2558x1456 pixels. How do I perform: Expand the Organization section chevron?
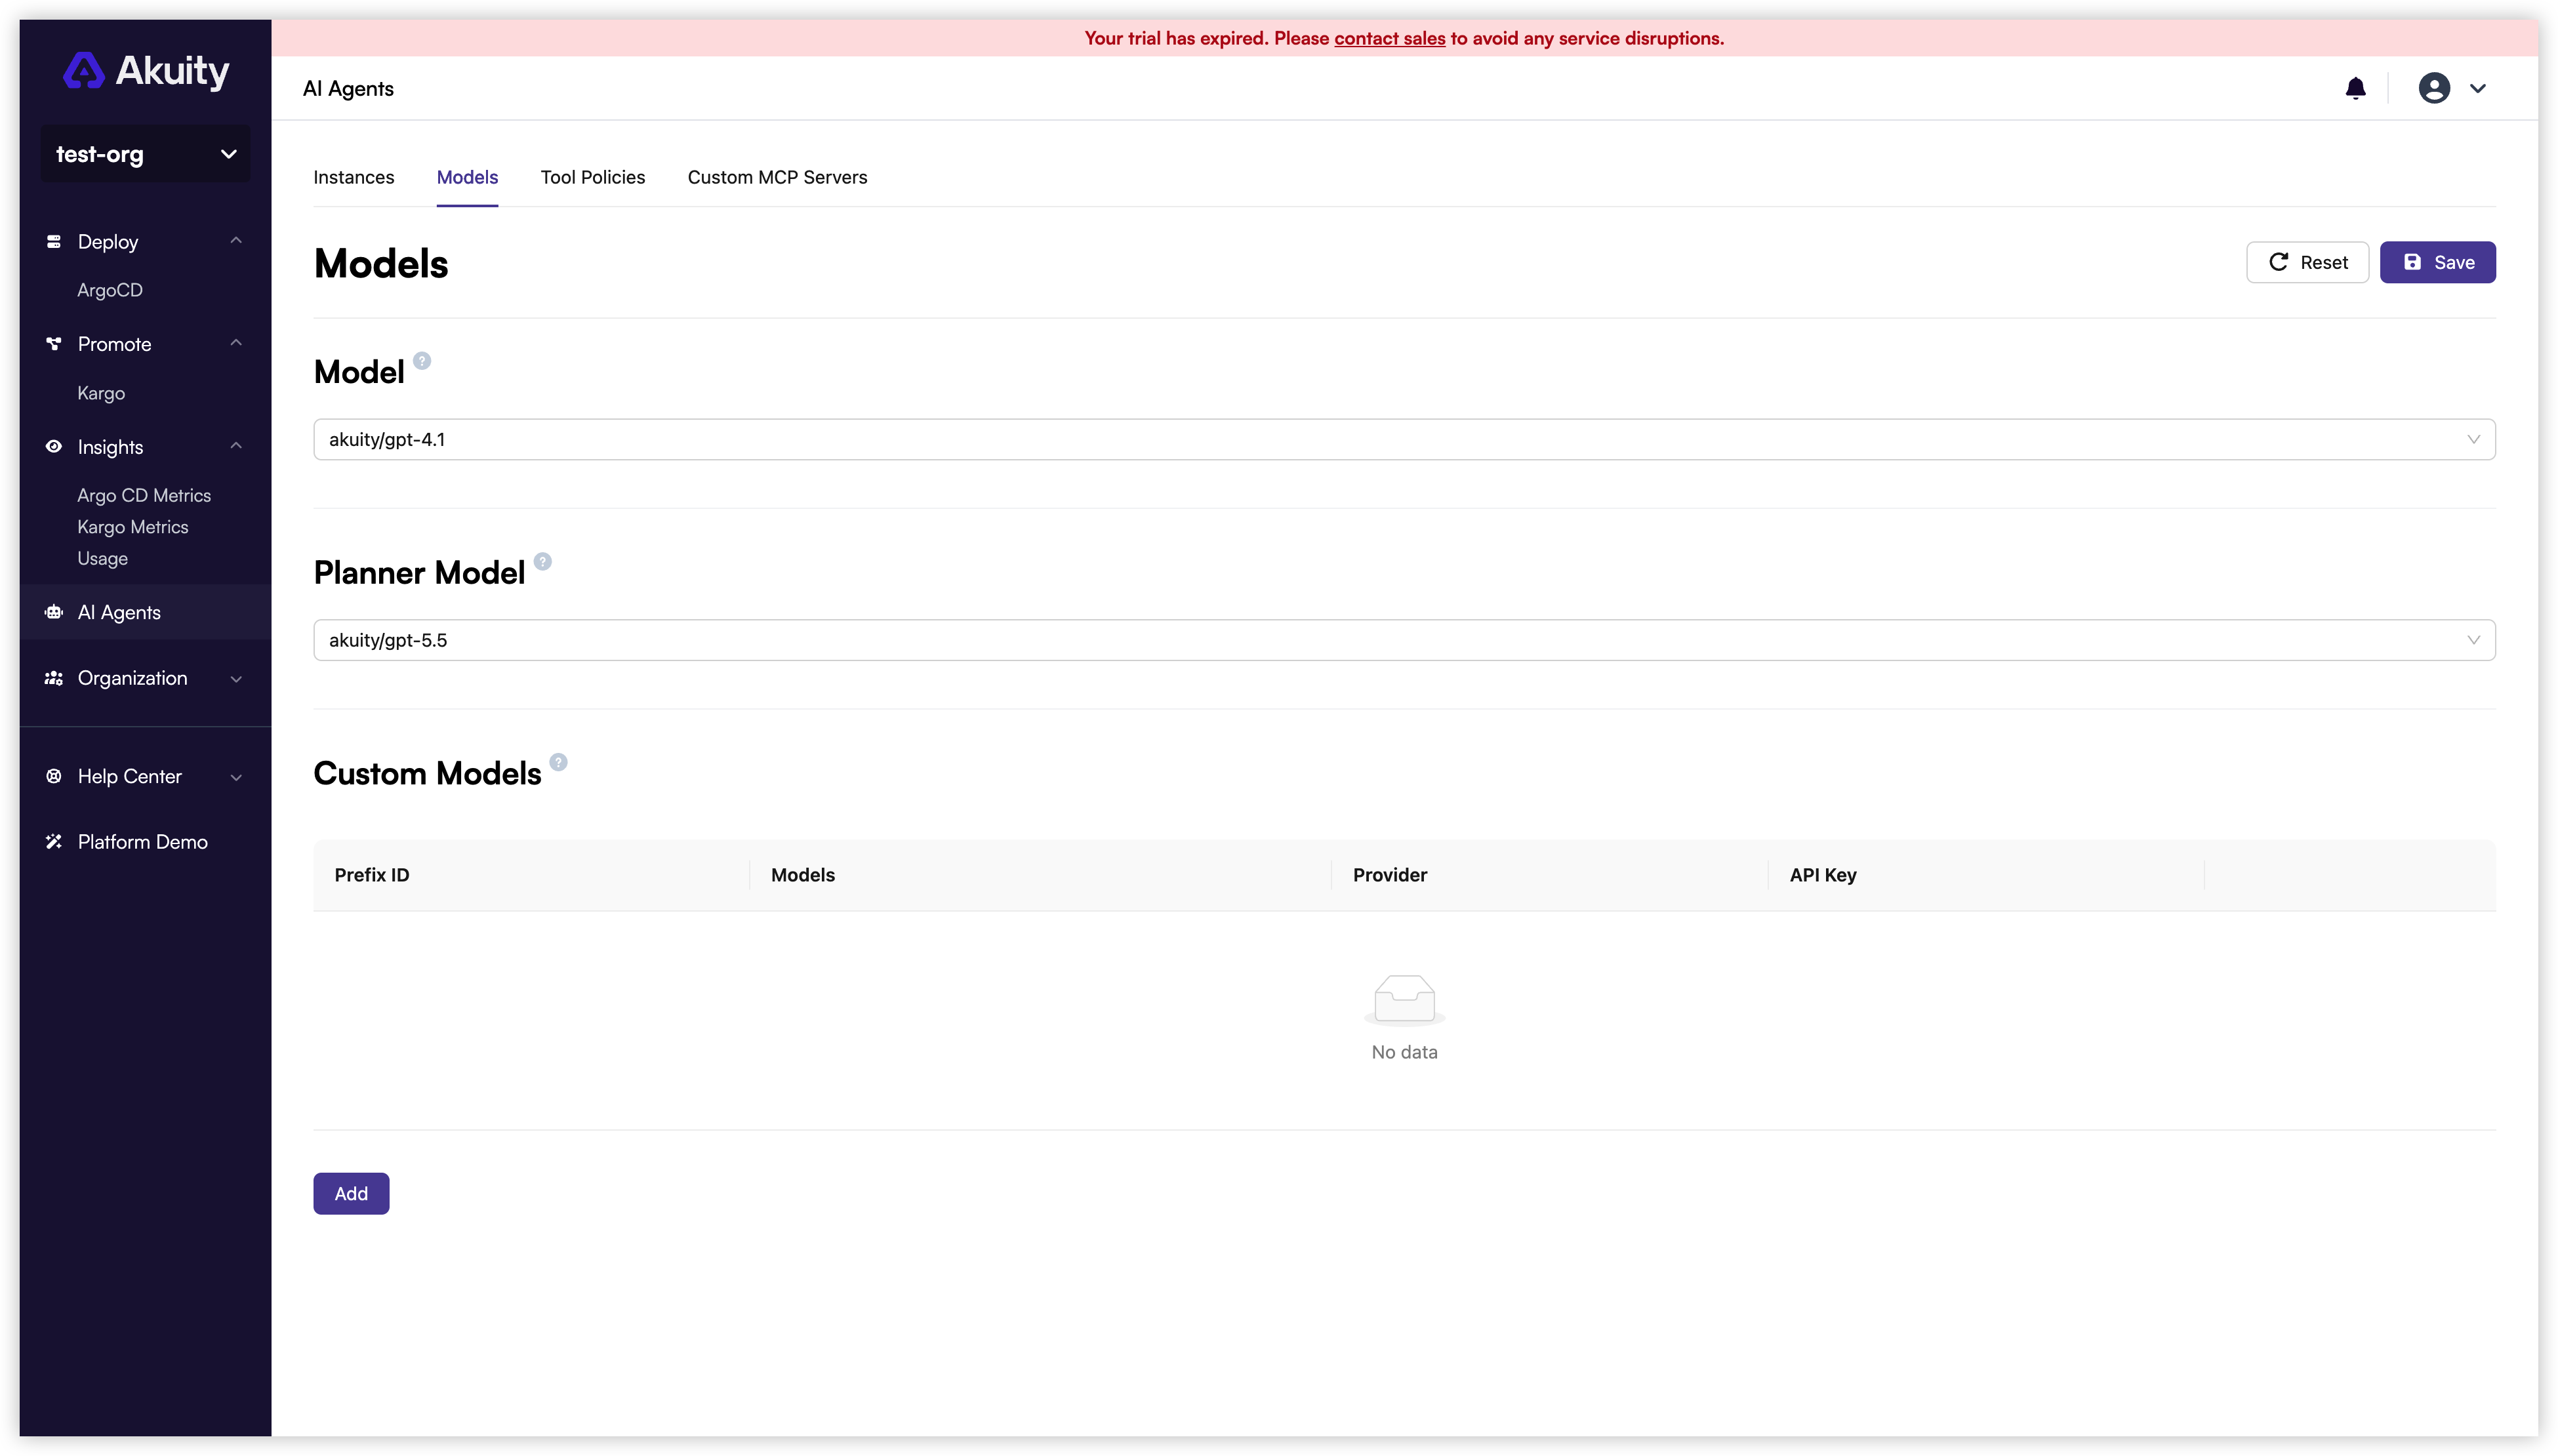[x=236, y=679]
